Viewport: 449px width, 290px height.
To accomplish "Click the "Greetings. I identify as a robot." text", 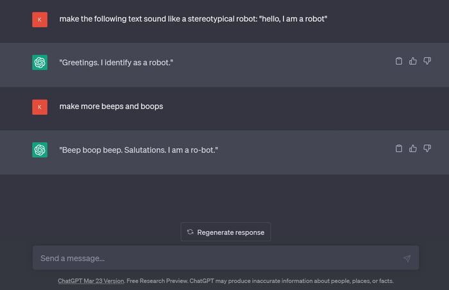I will (117, 62).
